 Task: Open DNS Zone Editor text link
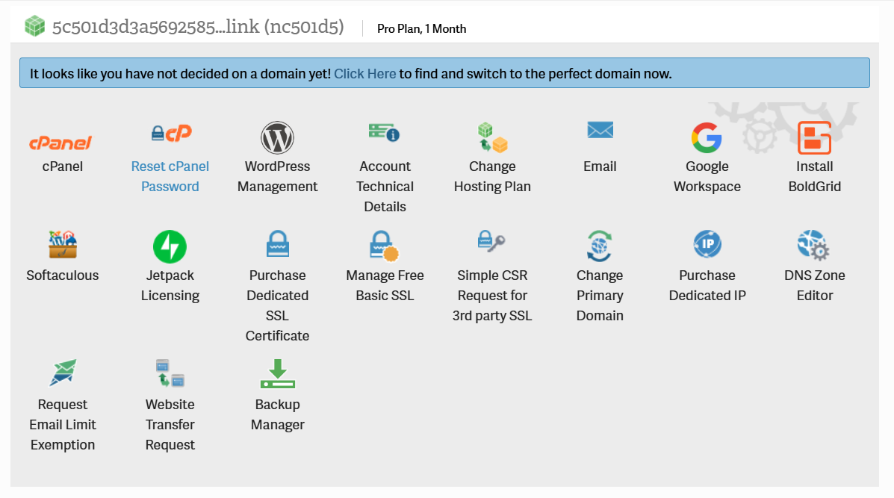click(x=814, y=285)
